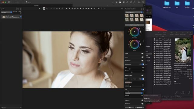The width and height of the screenshot is (194, 109).
Task: Open the Cinematografico preset dropdown
Action: tap(134, 12)
